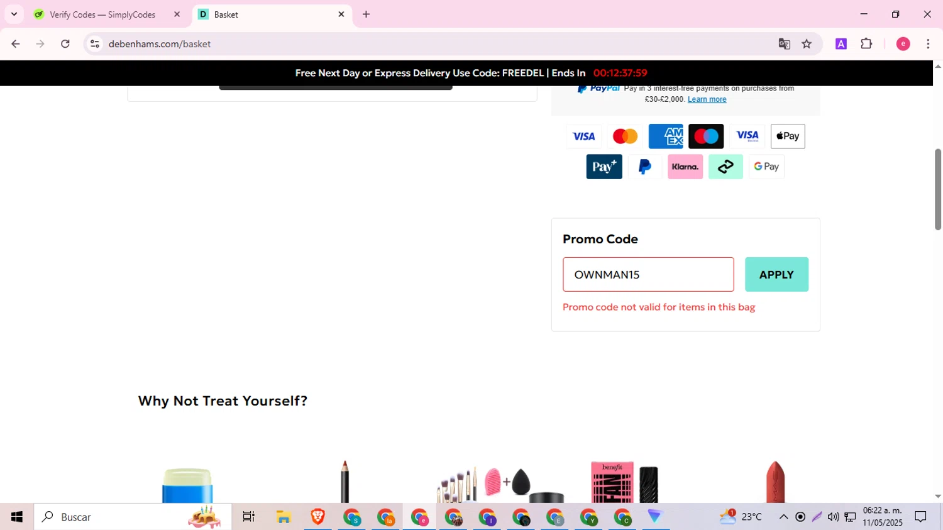
Task: Click the Google Pay icon
Action: 766,167
